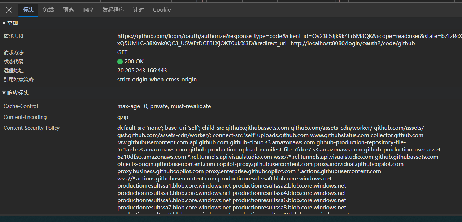Select the 引用站点策略 label

tap(19, 80)
